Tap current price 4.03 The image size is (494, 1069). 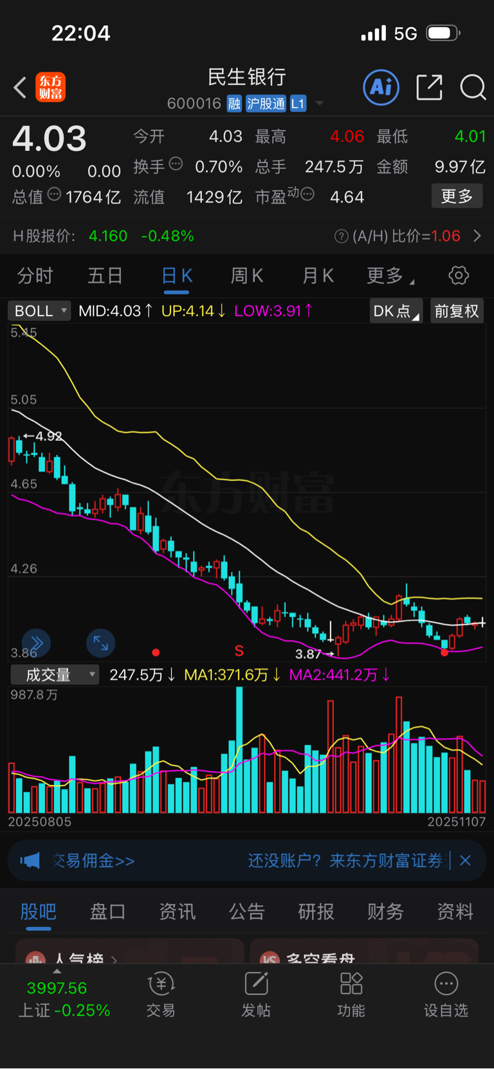click(50, 139)
